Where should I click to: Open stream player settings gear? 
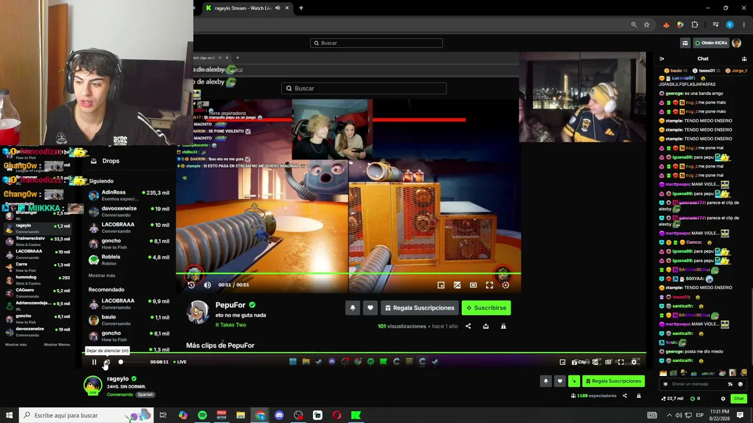tap(634, 362)
